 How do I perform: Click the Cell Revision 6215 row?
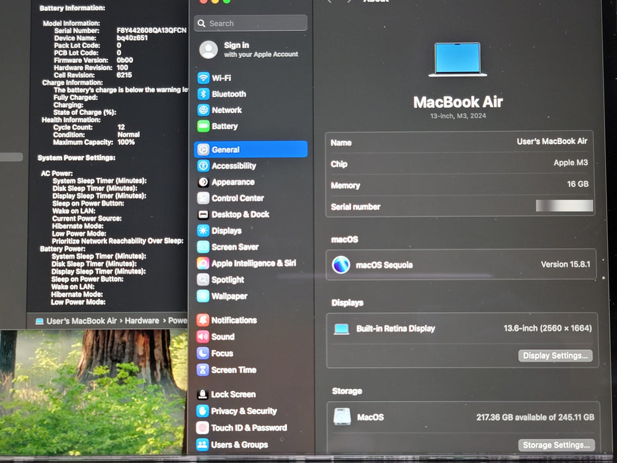(93, 75)
